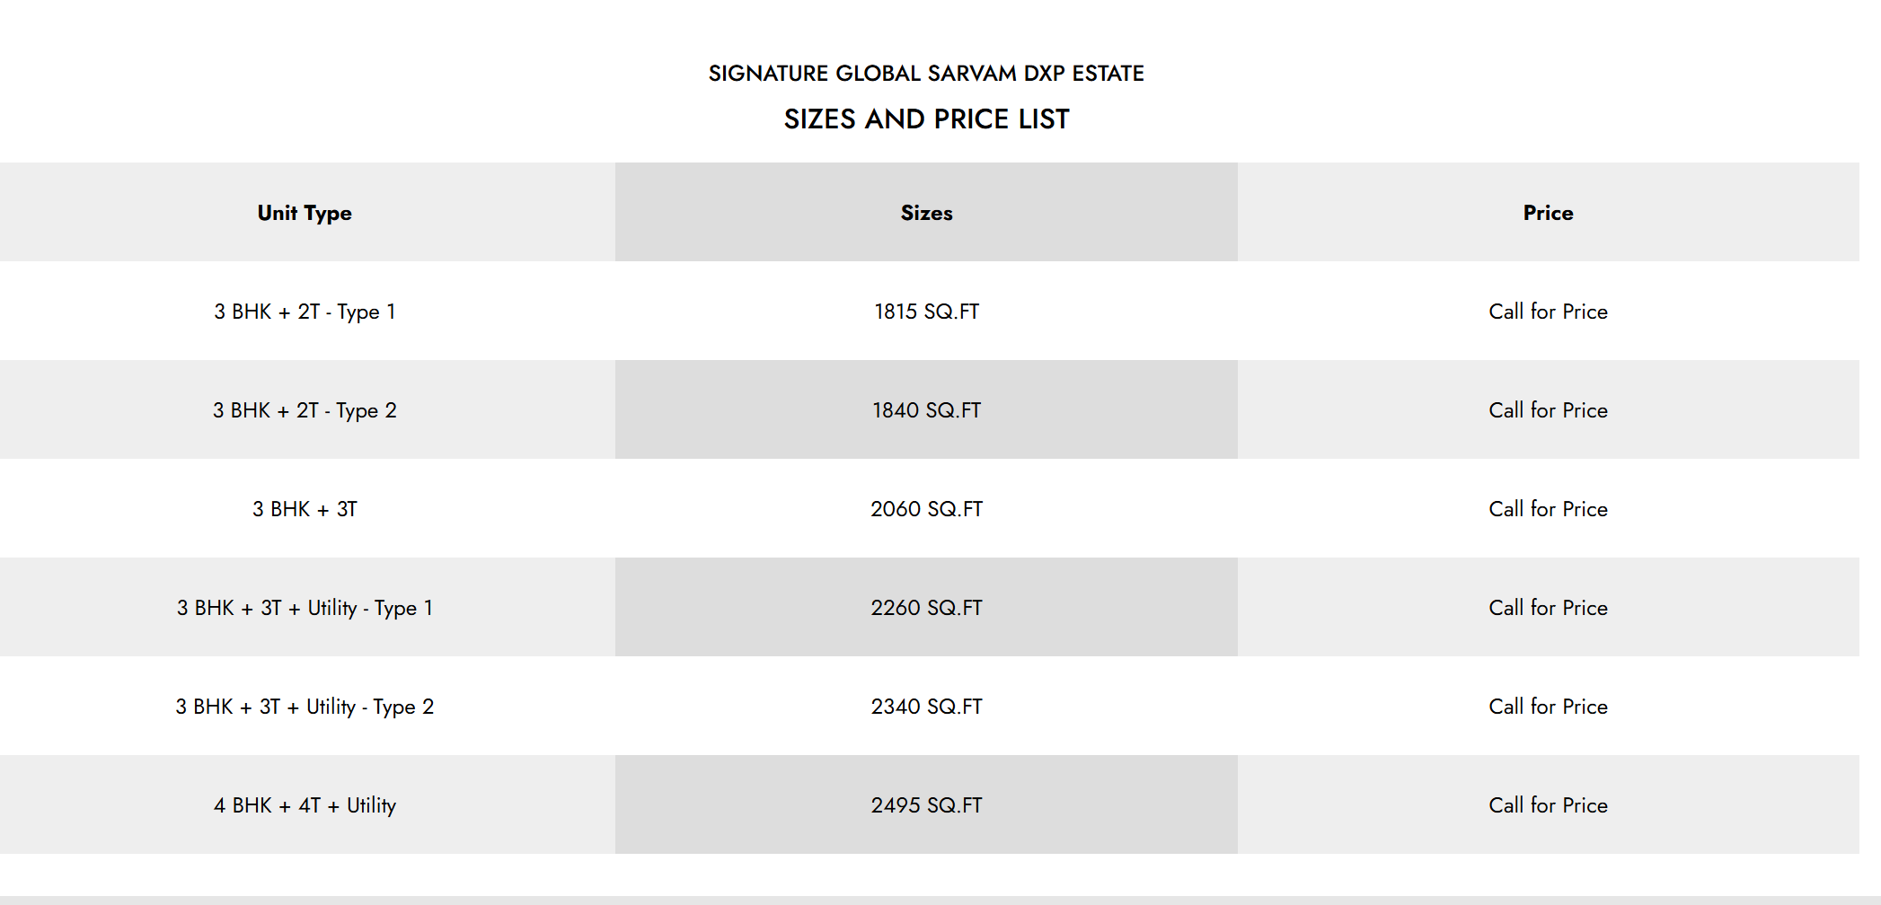Select the Signature Global Sarvam DXP Estate title
Image resolution: width=1881 pixels, height=905 pixels.
926,74
